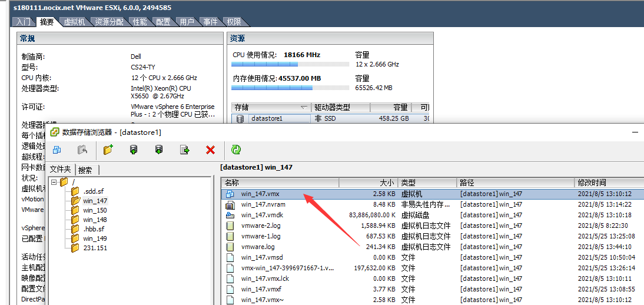This screenshot has height=305, width=644.
Task: Click the 驱动器类型 storage column header
Action: coord(340,108)
